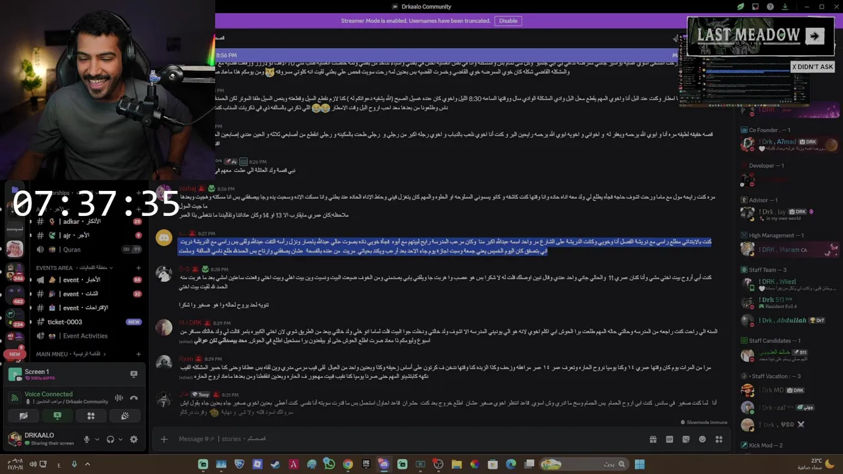
Task: Open member DRK Maram profile
Action: pyautogui.click(x=789, y=249)
